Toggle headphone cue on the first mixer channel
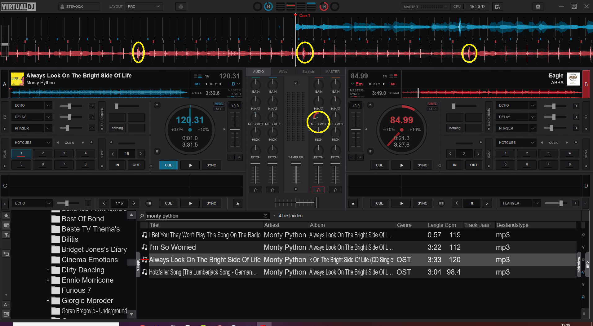The height and width of the screenshot is (326, 593). click(255, 190)
